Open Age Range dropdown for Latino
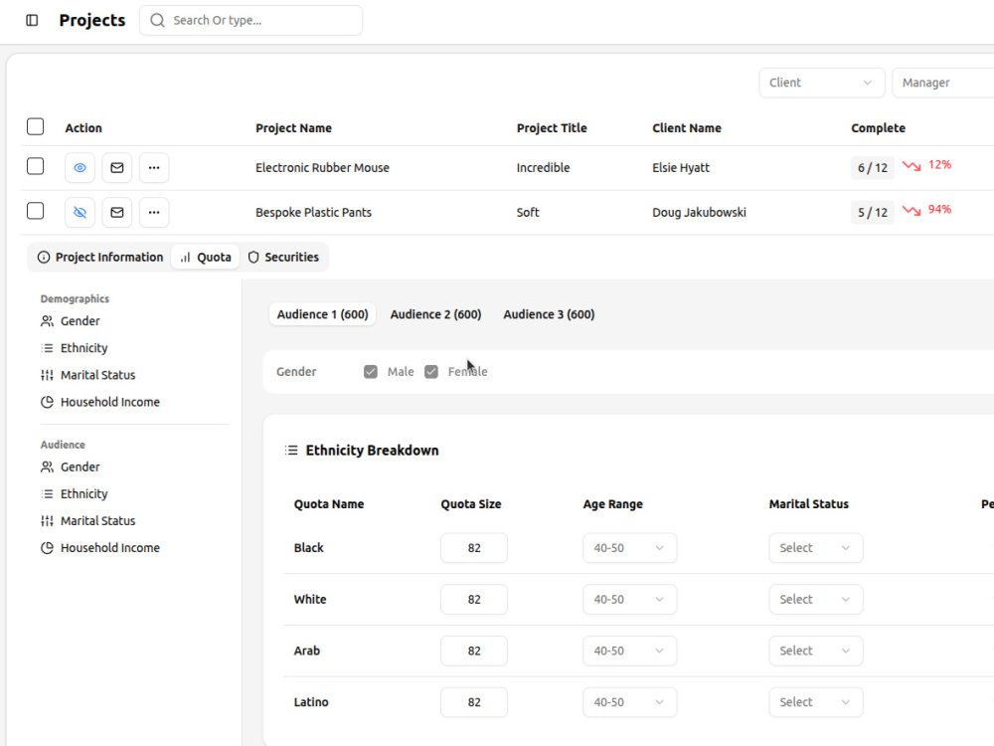 tap(629, 702)
